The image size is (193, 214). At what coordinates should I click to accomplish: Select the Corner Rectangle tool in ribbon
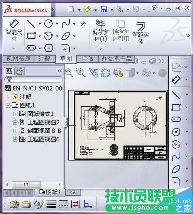point(31,36)
